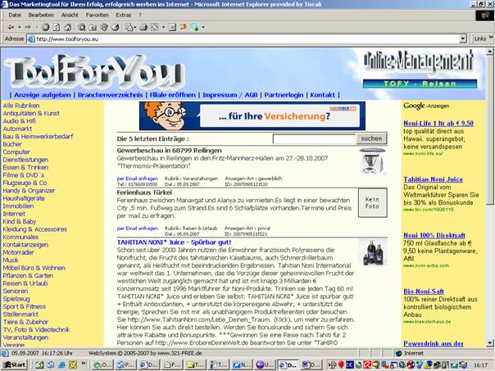Click the Forward arrow in browser toolbar

[x=26, y=26]
